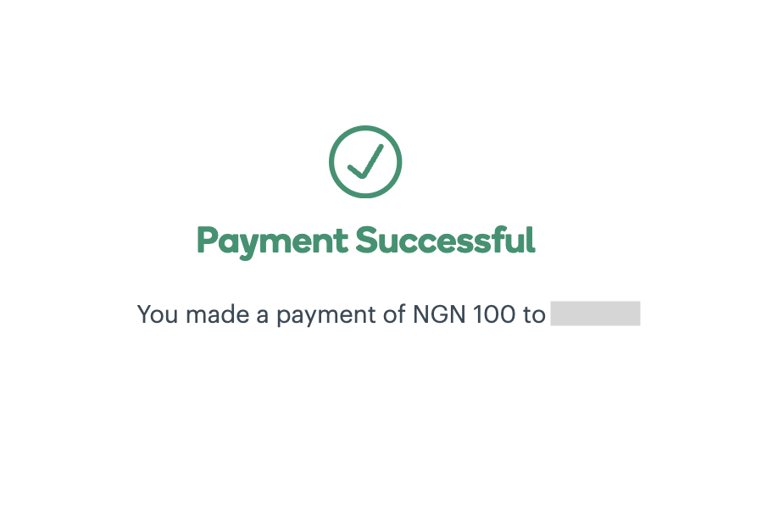Click the green circle outline around the tick
Image resolution: width=762 pixels, height=505 pixels.
click(x=333, y=162)
